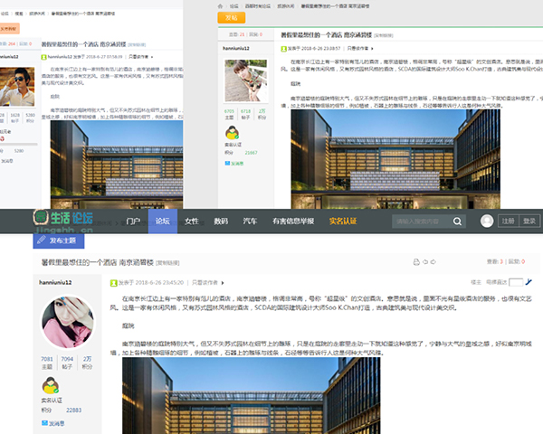The width and height of the screenshot is (543, 434).
Task: Go to 汽车 section in navigation
Action: [x=249, y=221]
